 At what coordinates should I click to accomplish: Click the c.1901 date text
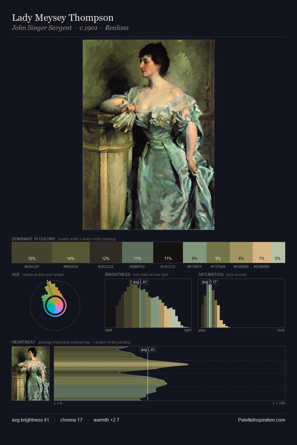click(89, 28)
